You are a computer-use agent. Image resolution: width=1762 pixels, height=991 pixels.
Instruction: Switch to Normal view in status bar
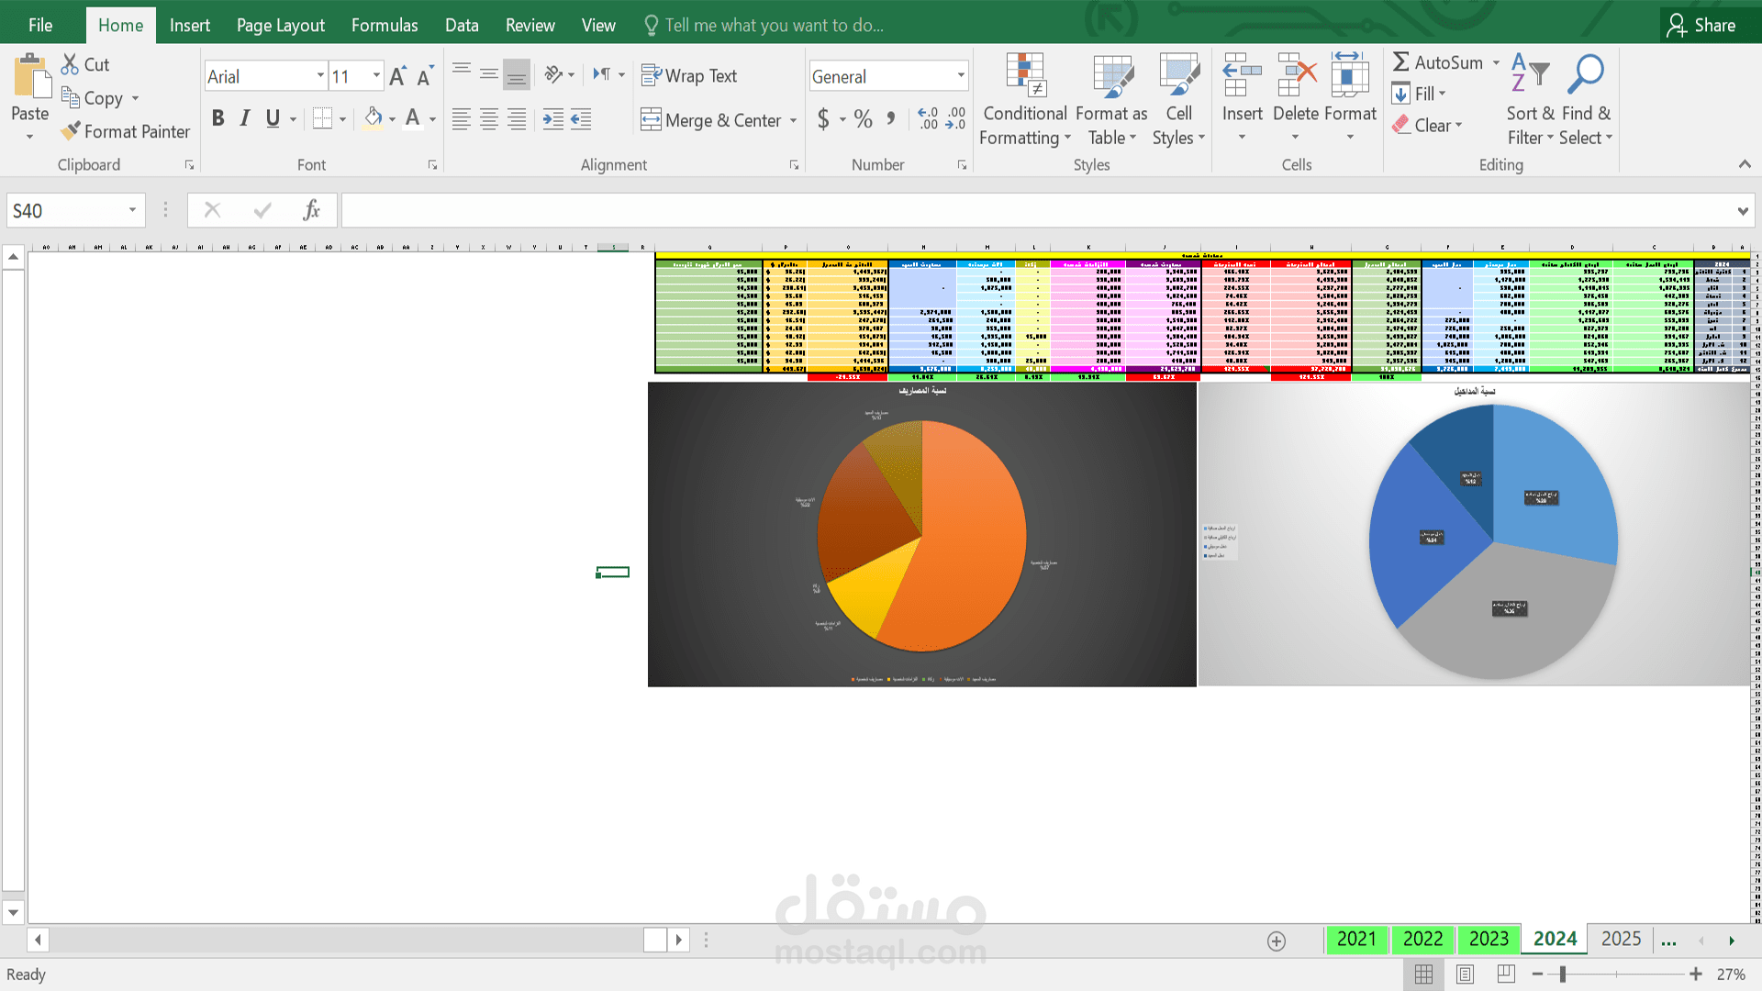coord(1423,974)
